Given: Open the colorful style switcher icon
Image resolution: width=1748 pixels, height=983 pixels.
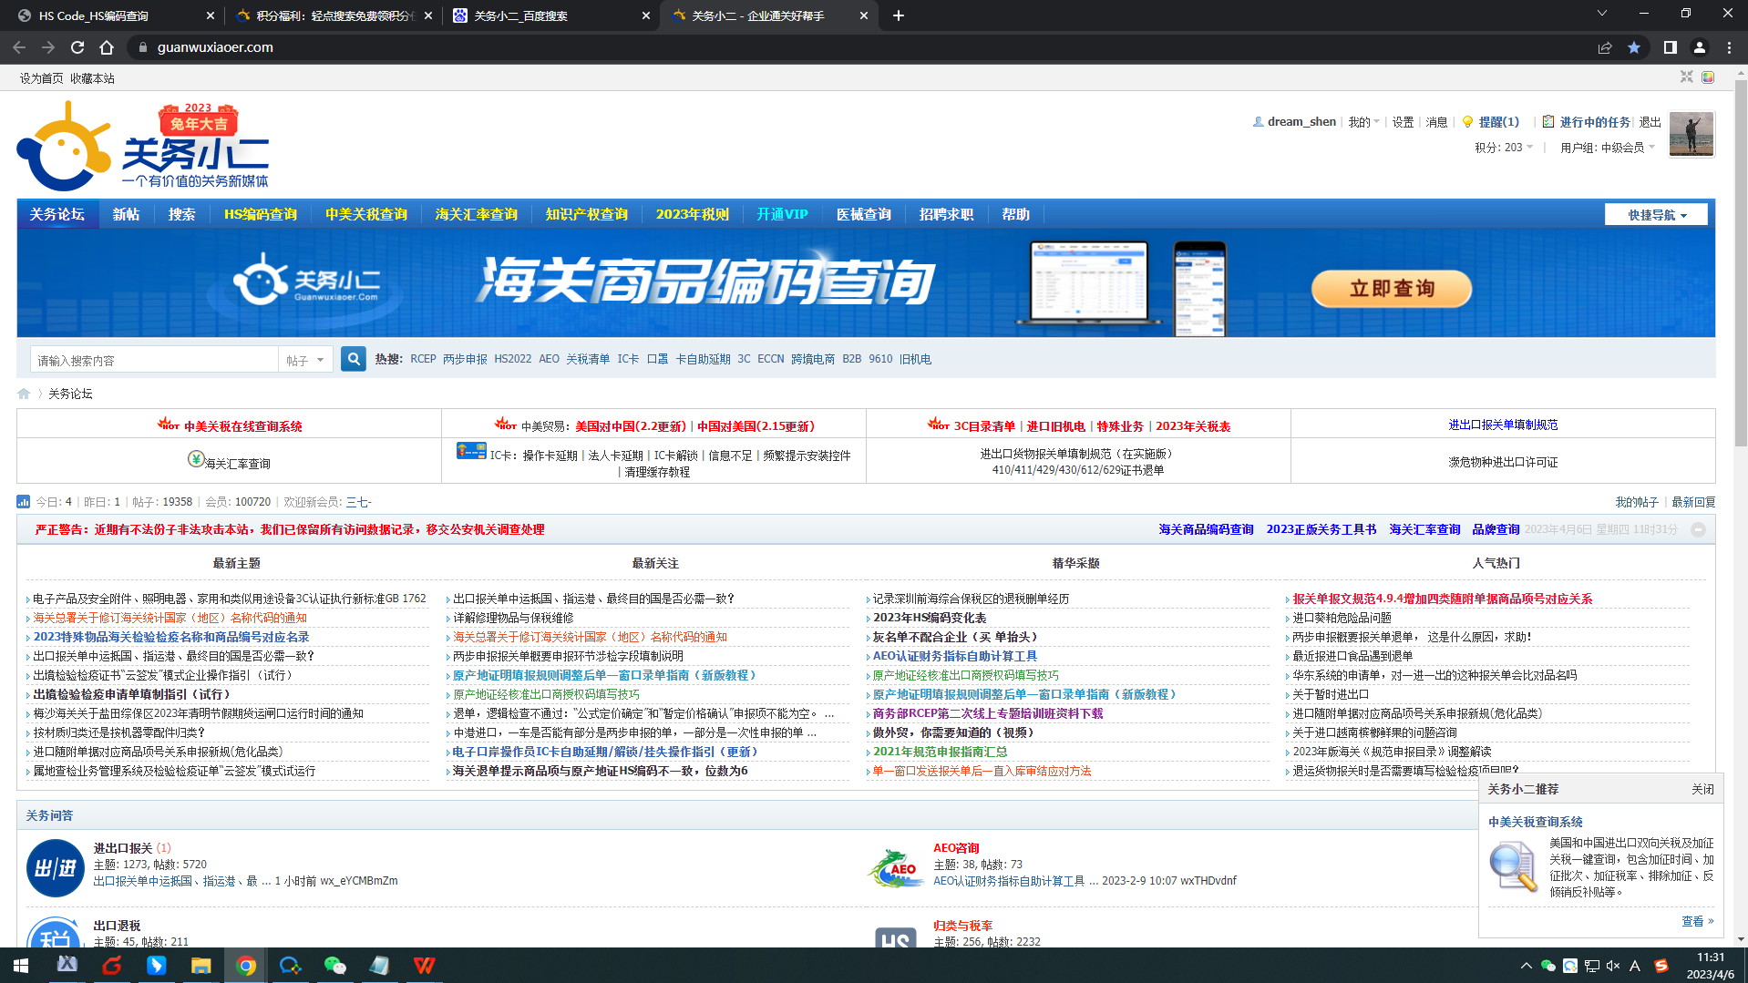Looking at the screenshot, I should (1708, 77).
